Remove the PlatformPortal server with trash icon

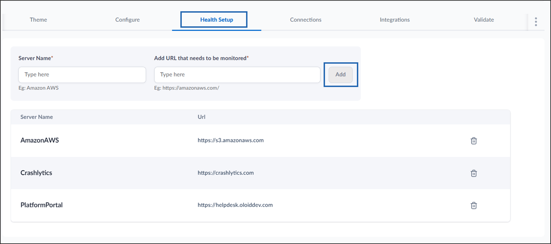(473, 205)
